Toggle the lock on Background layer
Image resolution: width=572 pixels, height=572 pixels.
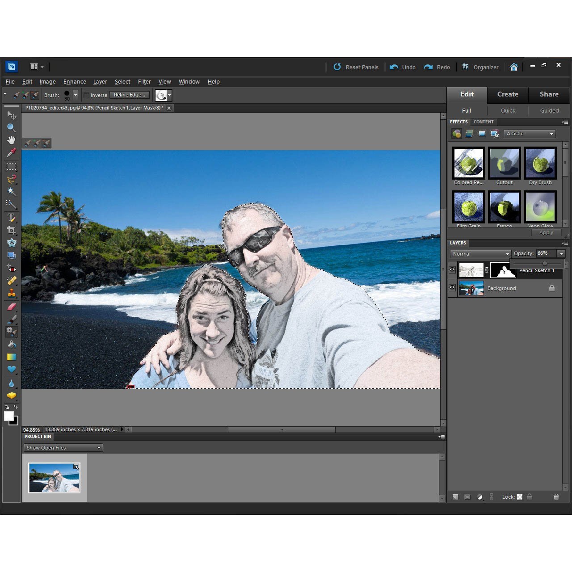pos(552,288)
